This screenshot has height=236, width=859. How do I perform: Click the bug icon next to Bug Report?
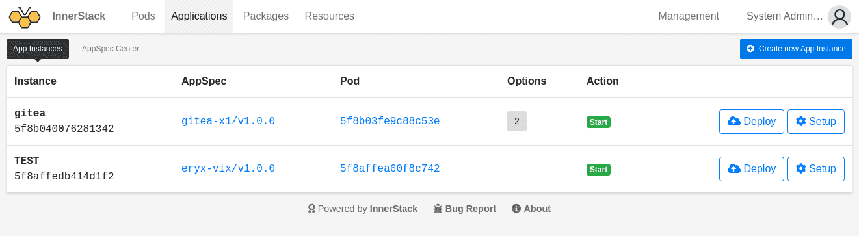click(x=438, y=209)
